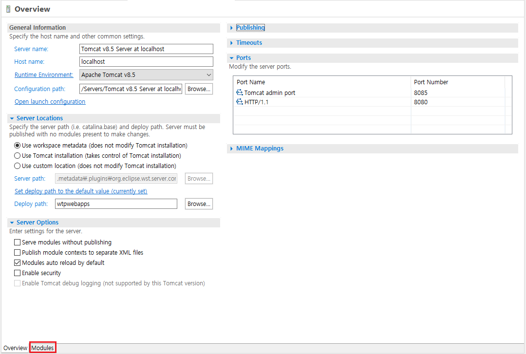Tick the Enable security checkbox
Screen dimensions: 526x354
click(17, 273)
